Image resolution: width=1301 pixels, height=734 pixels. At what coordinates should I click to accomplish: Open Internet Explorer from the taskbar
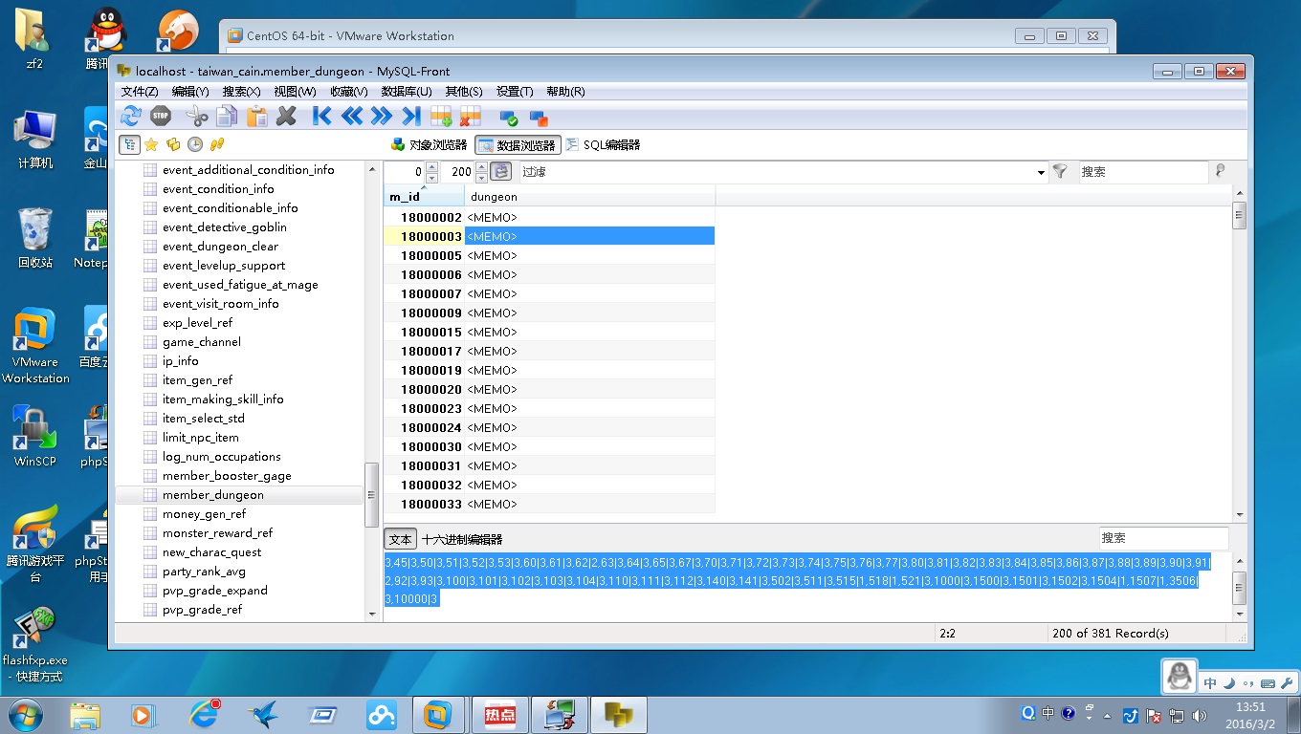point(203,714)
